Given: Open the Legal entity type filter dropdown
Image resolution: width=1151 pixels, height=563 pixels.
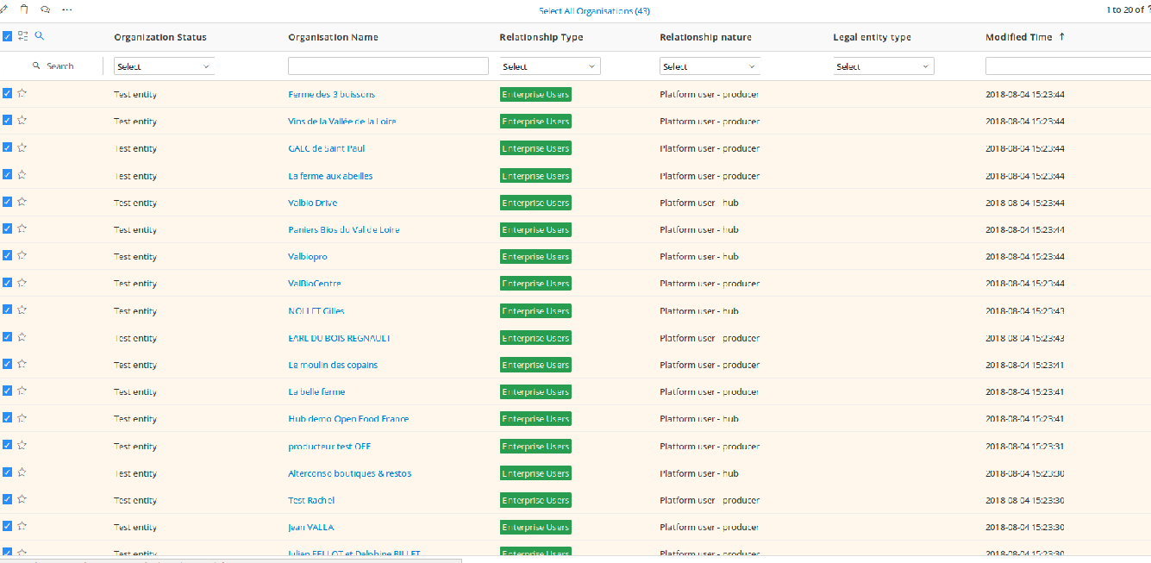Looking at the screenshot, I should click(884, 66).
